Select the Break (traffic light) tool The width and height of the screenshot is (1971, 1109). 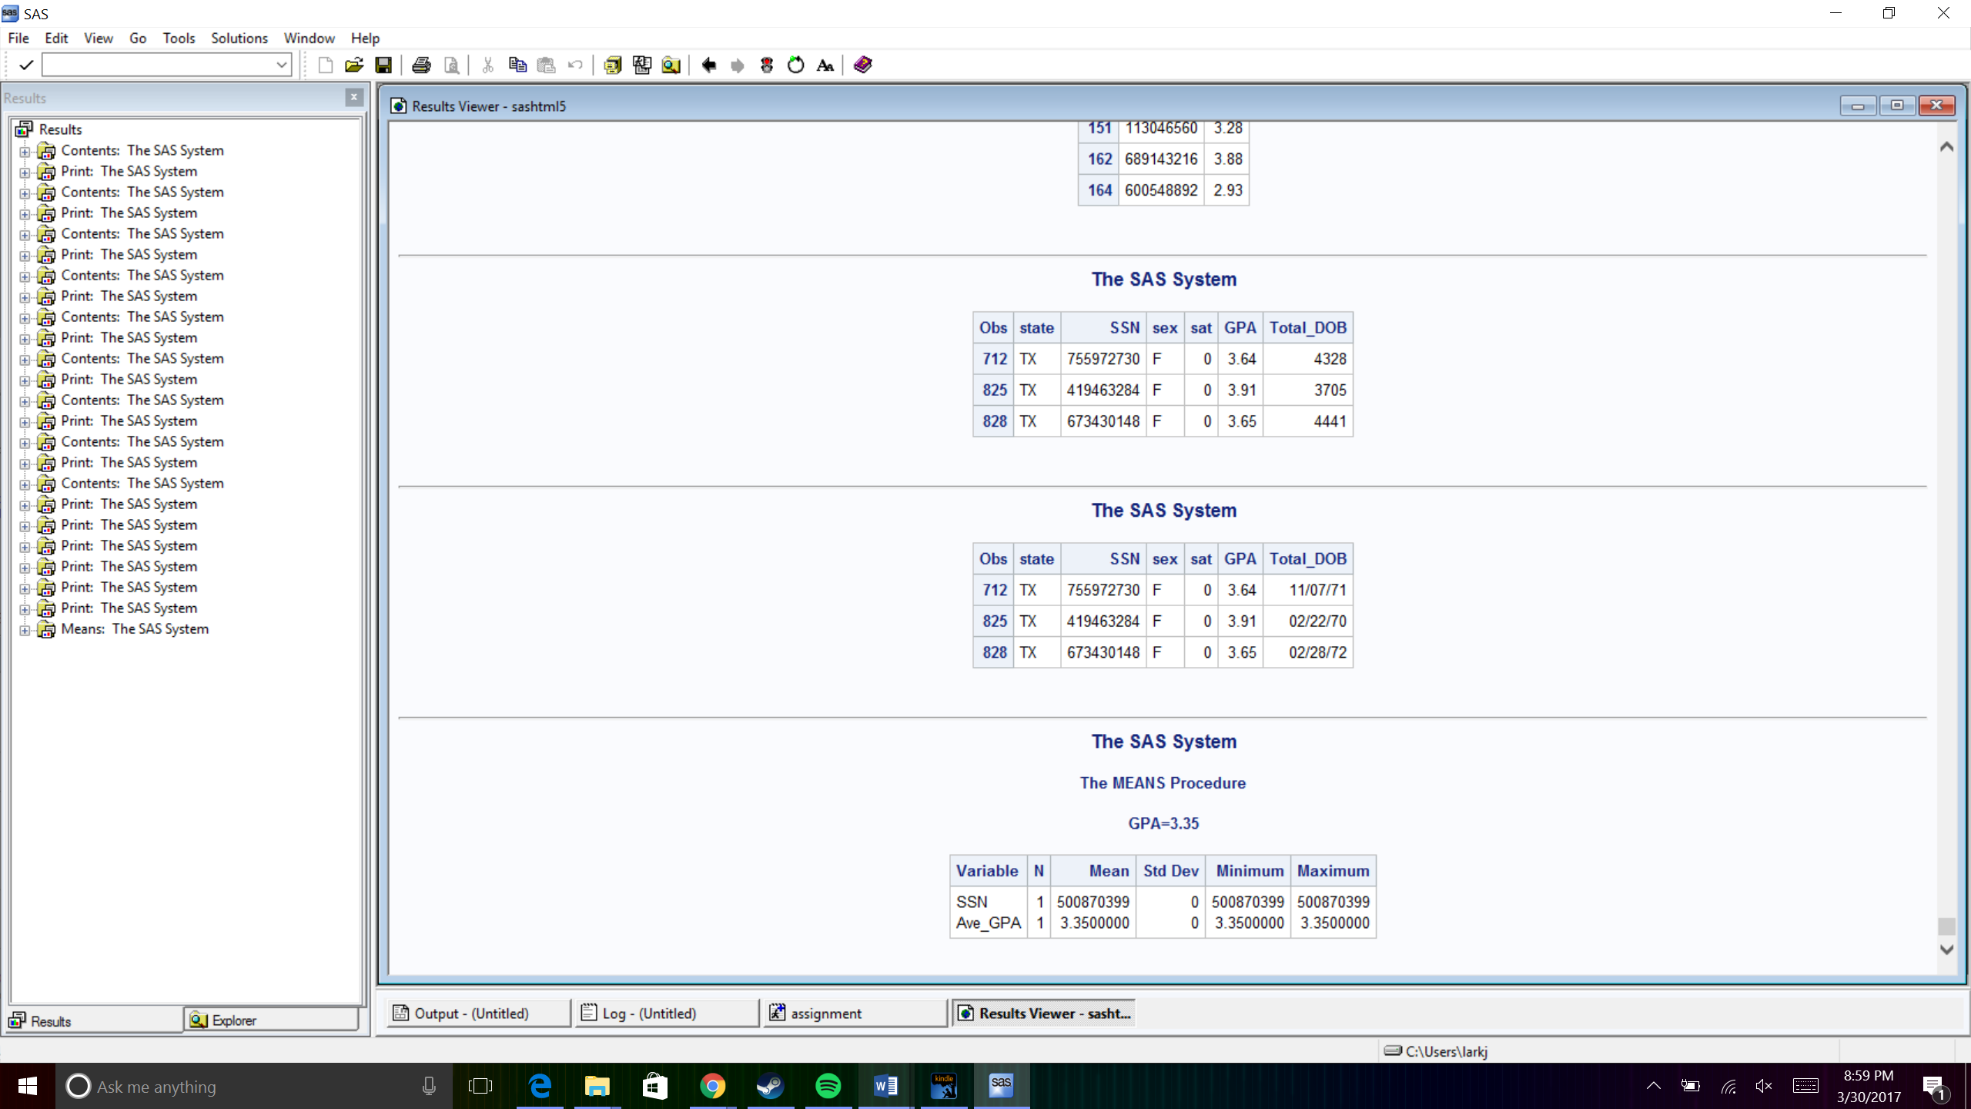coord(765,65)
